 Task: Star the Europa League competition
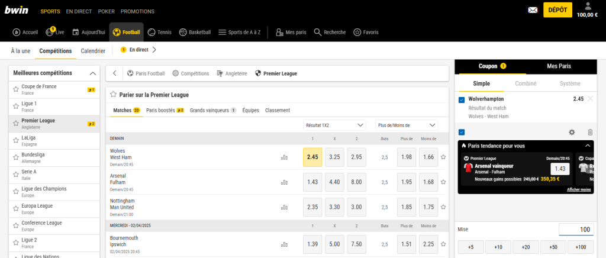point(16,209)
